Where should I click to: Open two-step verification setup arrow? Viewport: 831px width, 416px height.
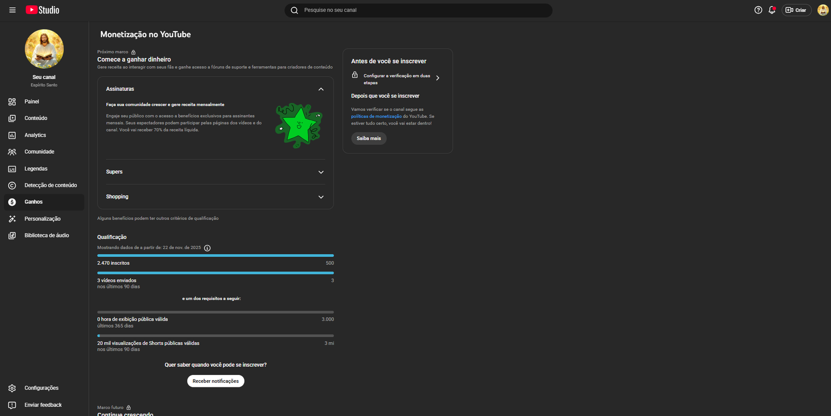437,78
